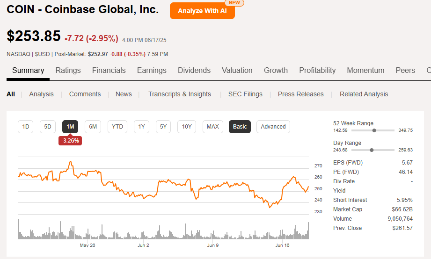The height and width of the screenshot is (259, 431).
Task: Switch chart to YTD range
Action: [x=117, y=127]
